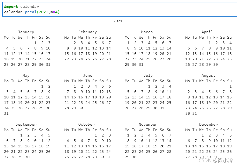Click day 25 in the December calendar
Viewport: 237px width, 165px height.
222,152
